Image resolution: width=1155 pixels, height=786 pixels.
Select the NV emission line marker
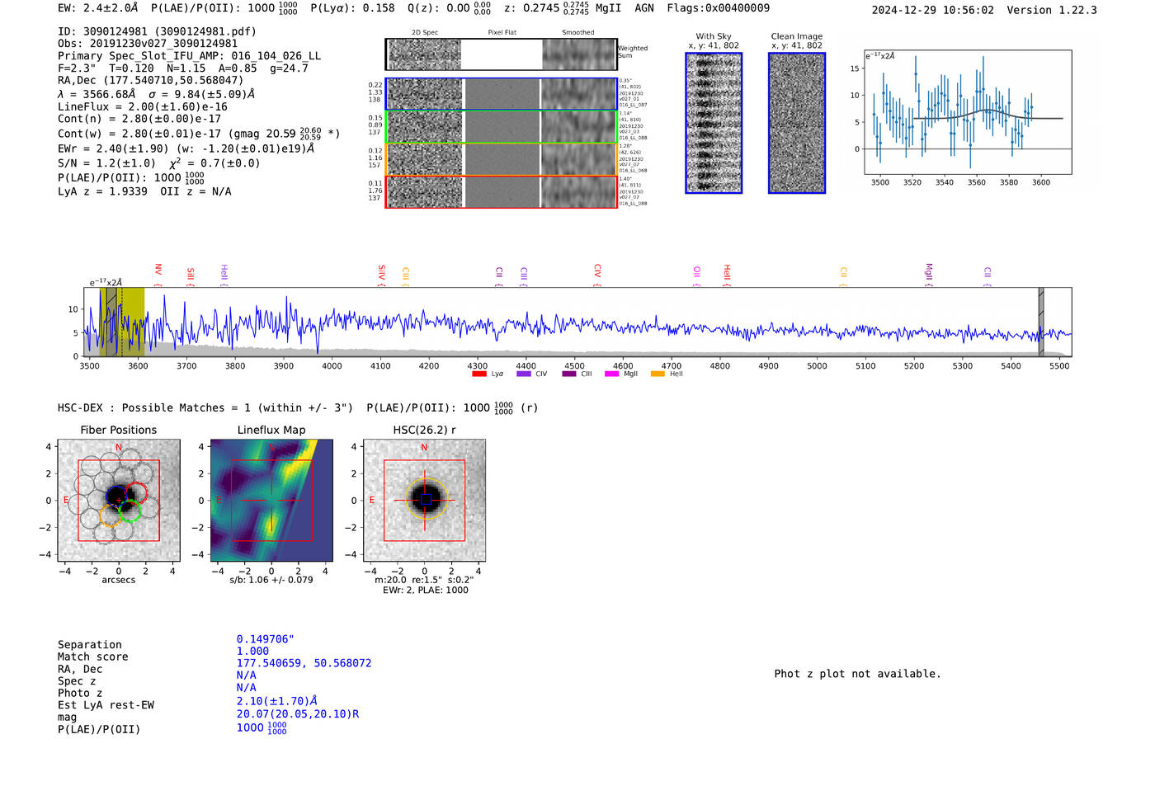coord(158,271)
